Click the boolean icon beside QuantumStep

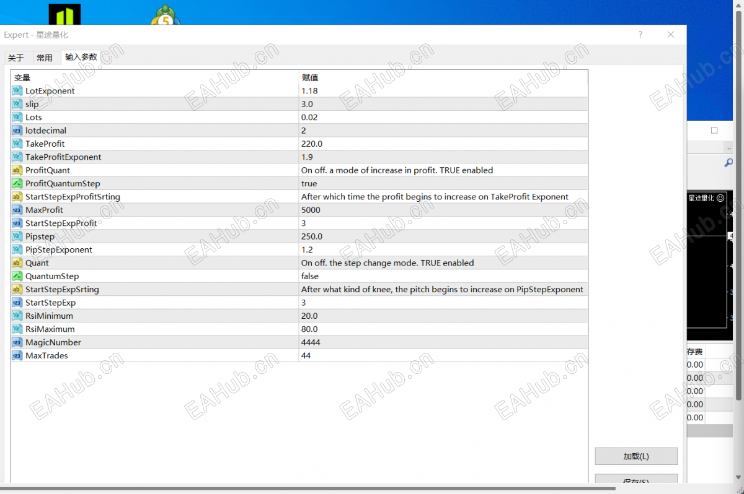tap(17, 276)
